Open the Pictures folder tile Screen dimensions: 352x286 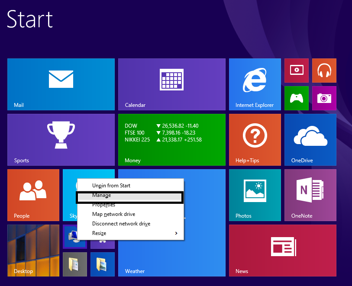coord(103,264)
